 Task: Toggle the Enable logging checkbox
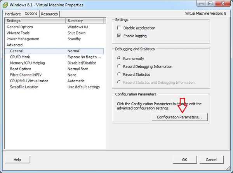[x=120, y=36]
